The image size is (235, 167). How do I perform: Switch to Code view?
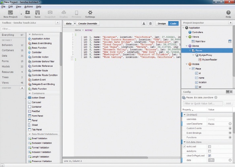(x=173, y=24)
